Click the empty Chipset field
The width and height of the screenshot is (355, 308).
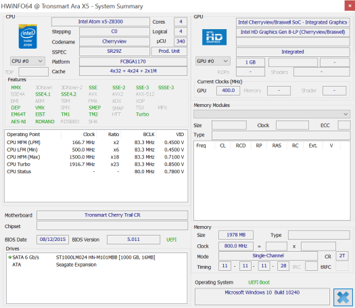pos(112,225)
